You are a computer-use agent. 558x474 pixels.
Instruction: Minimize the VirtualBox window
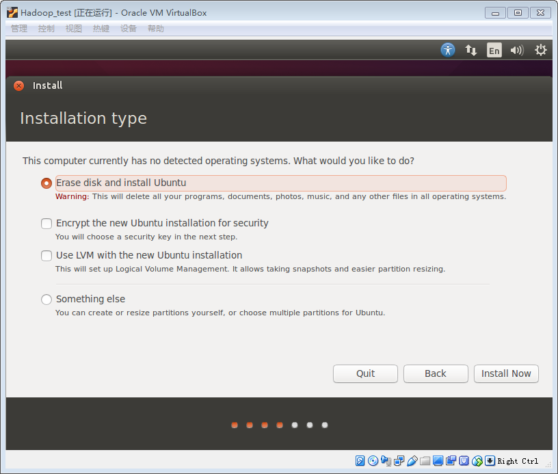coord(495,13)
